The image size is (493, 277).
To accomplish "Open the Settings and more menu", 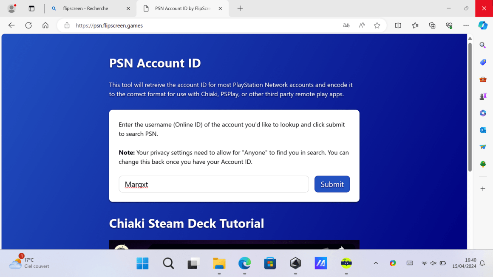I will 466,25.
